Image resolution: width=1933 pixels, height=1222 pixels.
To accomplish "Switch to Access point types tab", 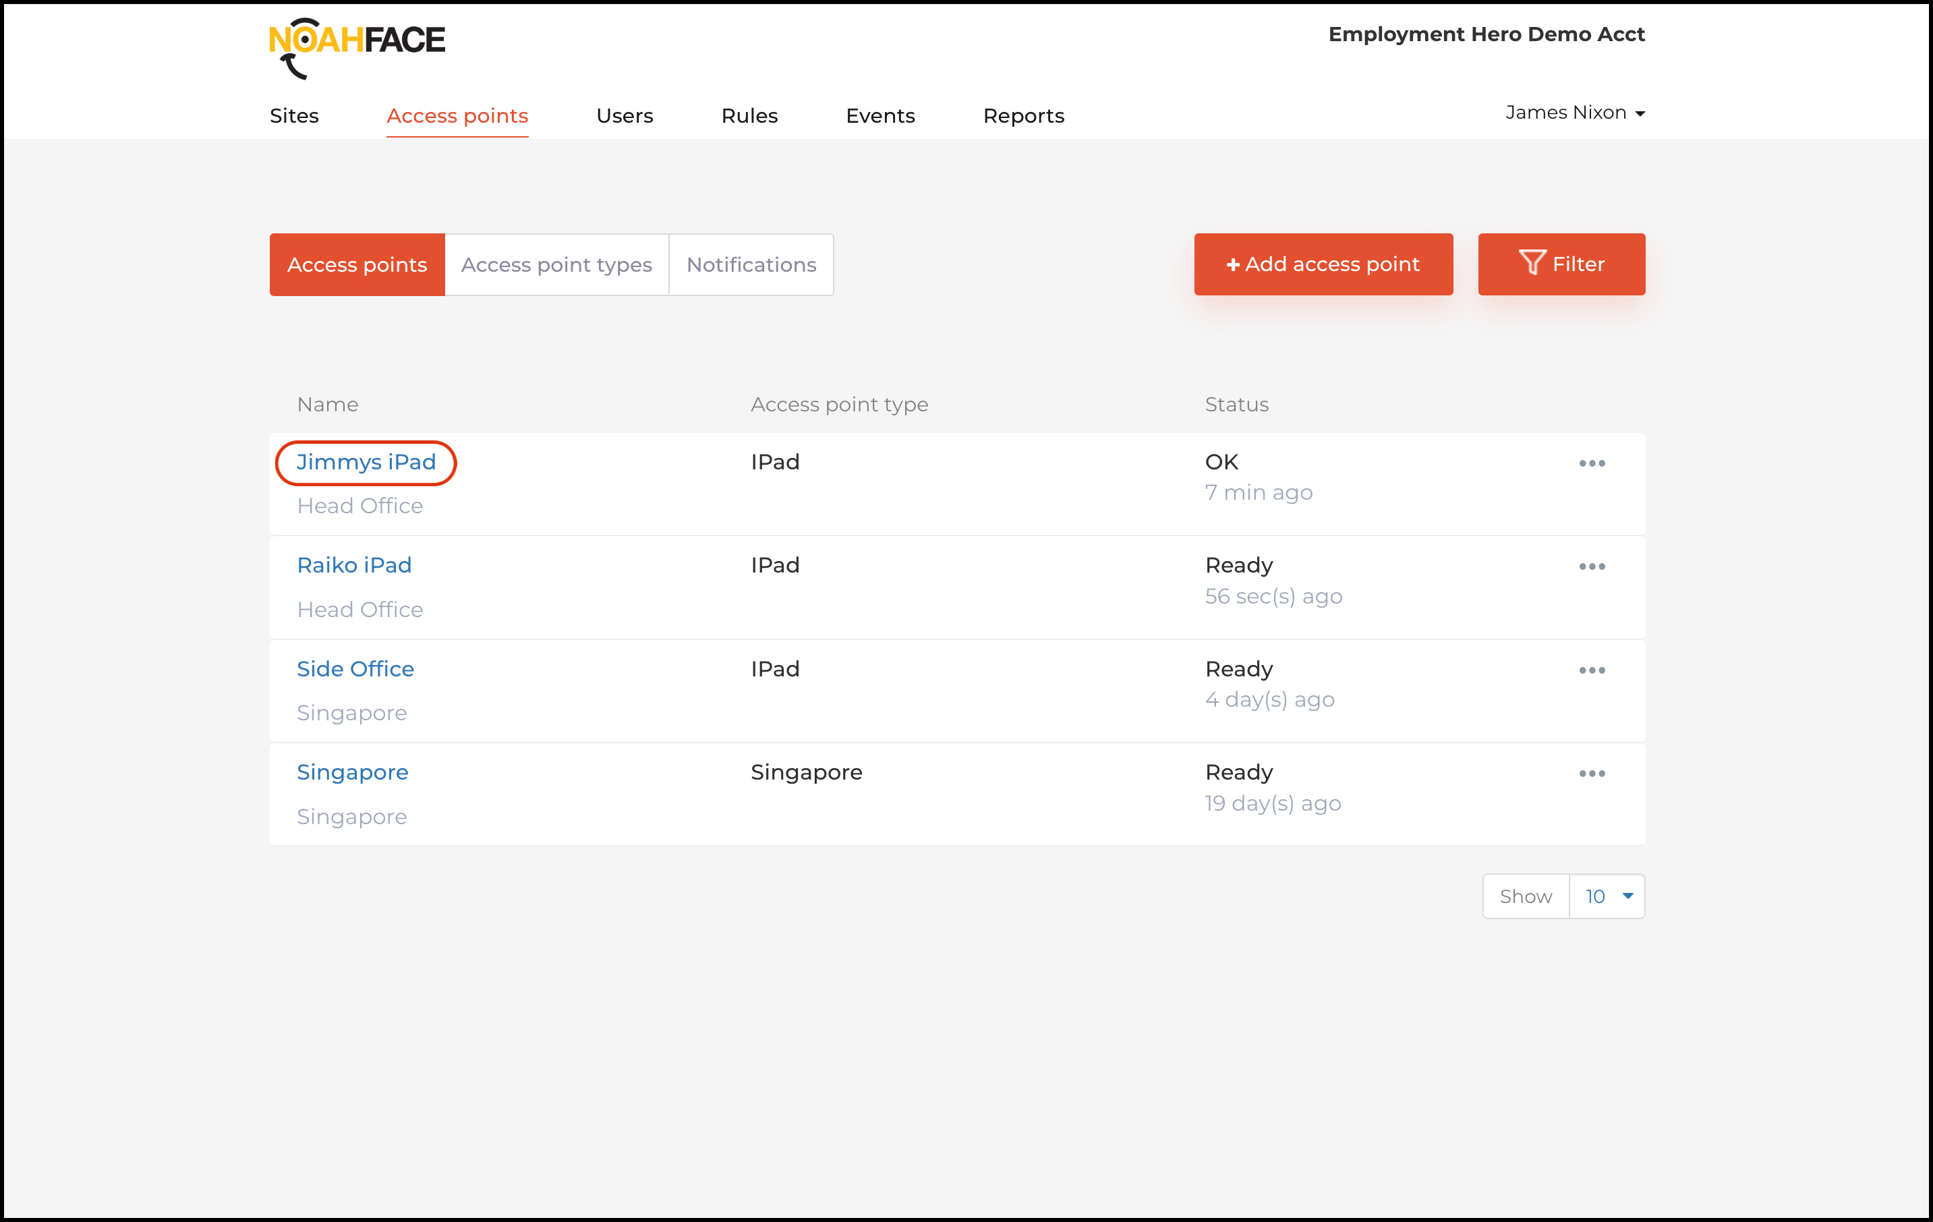I will (556, 265).
